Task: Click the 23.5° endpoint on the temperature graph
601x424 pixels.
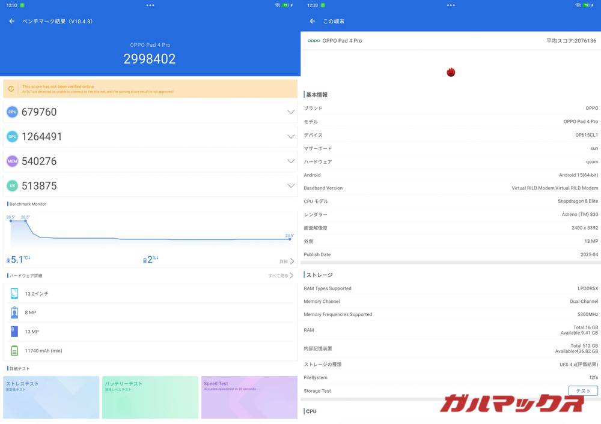Action: [290, 239]
